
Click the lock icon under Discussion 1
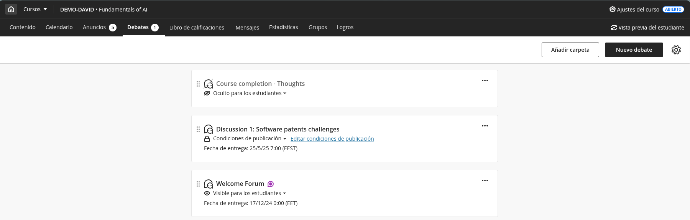coord(207,139)
